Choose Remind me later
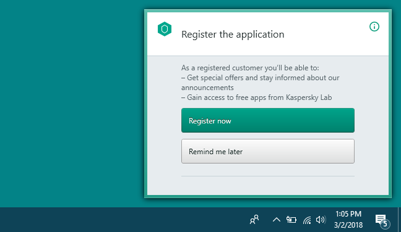 pyautogui.click(x=268, y=151)
